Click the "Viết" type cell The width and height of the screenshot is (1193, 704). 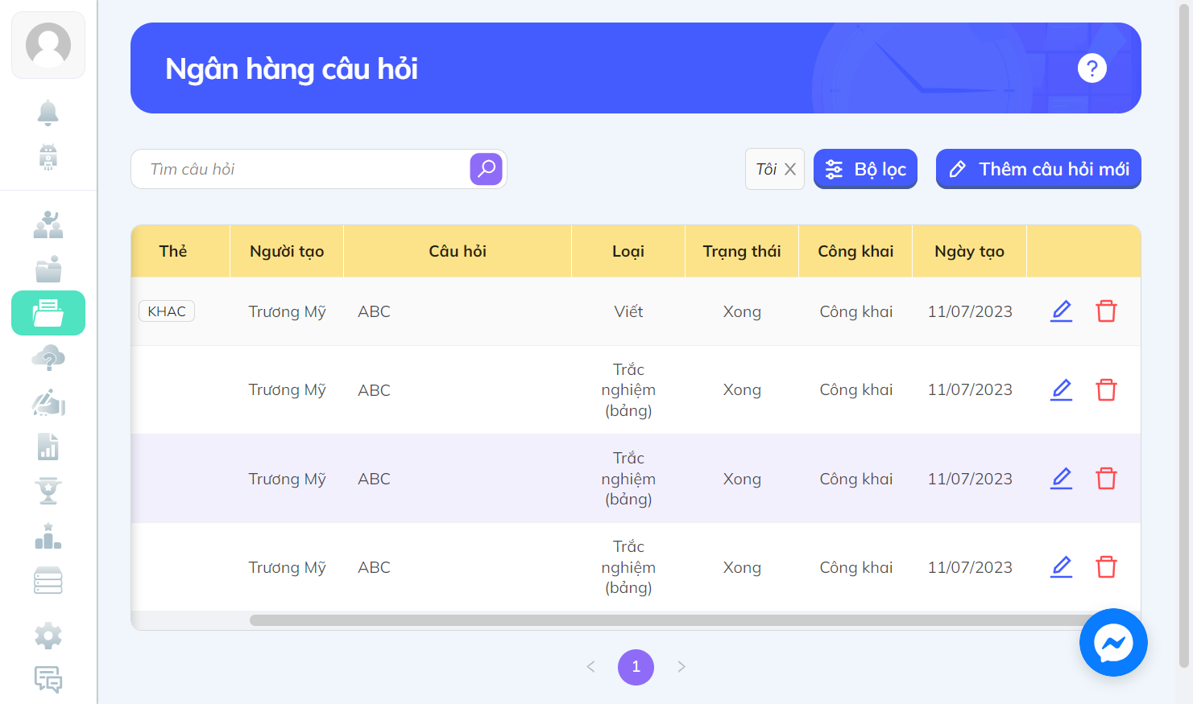(628, 311)
